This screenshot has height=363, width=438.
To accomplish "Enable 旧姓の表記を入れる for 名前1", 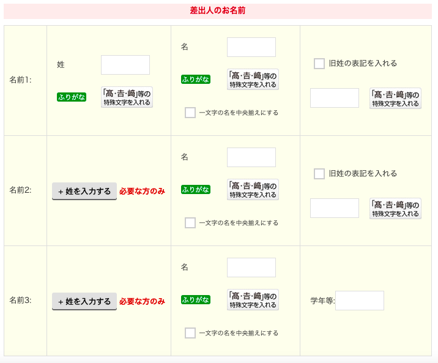I will coord(319,64).
